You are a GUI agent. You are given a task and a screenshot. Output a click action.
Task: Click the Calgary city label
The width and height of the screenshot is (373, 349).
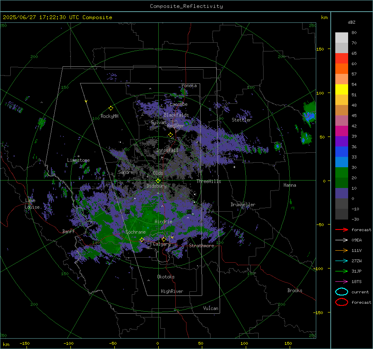(x=162, y=244)
